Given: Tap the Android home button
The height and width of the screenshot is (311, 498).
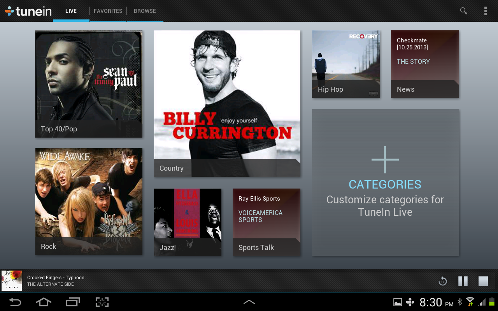Looking at the screenshot, I should point(44,302).
